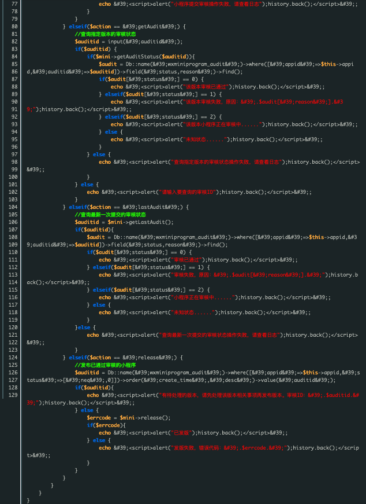The width and height of the screenshot is (366, 504).
Task: Click the comment //查询指定版本的审核状态
Action: pyautogui.click(x=105, y=34)
